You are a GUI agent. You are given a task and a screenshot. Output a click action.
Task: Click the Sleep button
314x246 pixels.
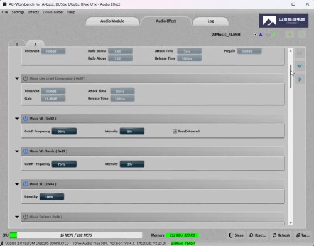pyautogui.click(x=236, y=235)
